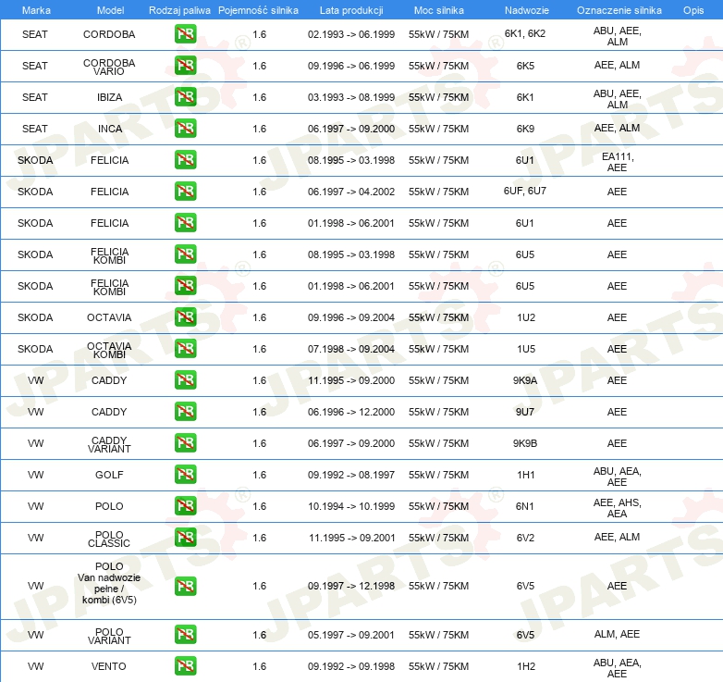The width and height of the screenshot is (723, 682).
Task: Select the POLO VARIANT model cell
Action: coord(109,637)
